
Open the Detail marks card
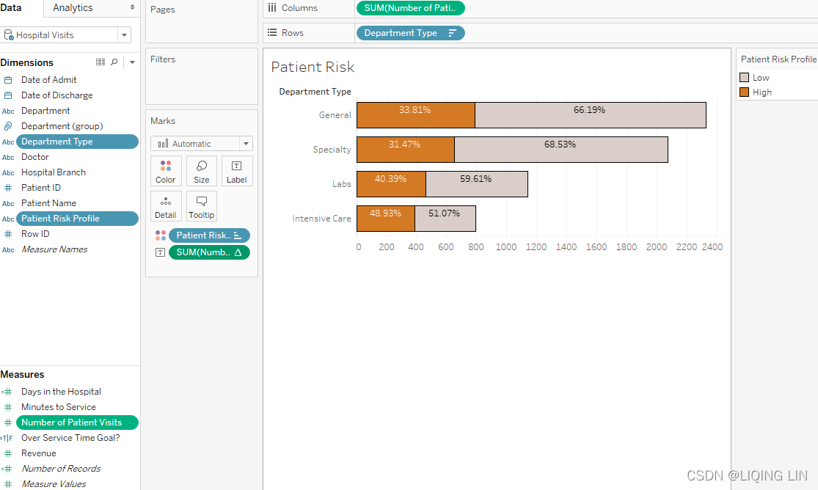pyautogui.click(x=166, y=206)
